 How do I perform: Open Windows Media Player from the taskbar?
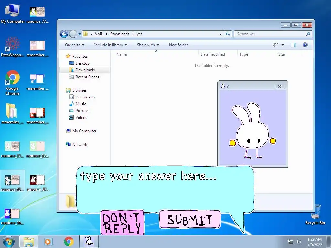[48, 242]
